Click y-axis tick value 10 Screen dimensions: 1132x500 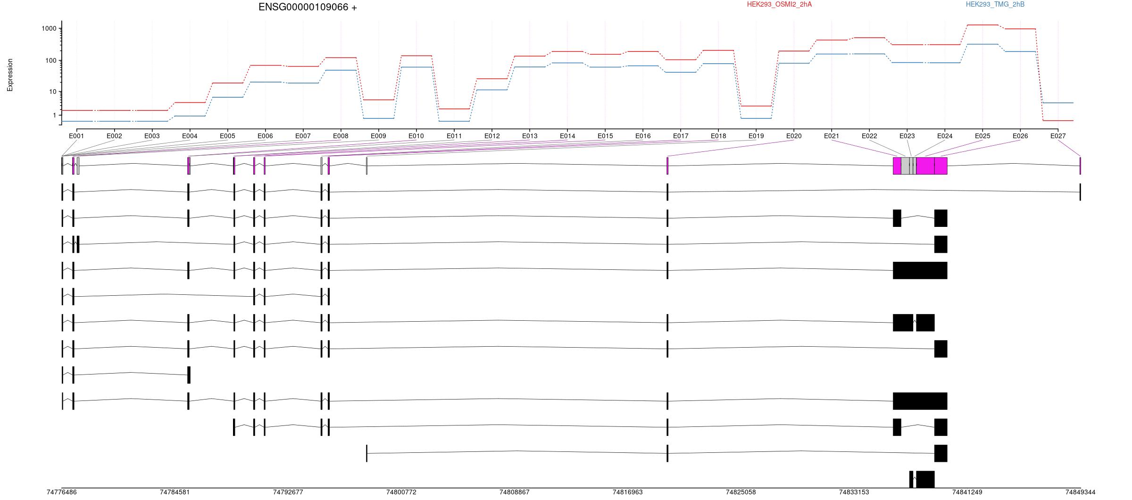tap(53, 92)
